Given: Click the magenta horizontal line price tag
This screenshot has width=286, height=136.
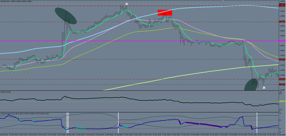Looking at the screenshot, I should (282, 41).
